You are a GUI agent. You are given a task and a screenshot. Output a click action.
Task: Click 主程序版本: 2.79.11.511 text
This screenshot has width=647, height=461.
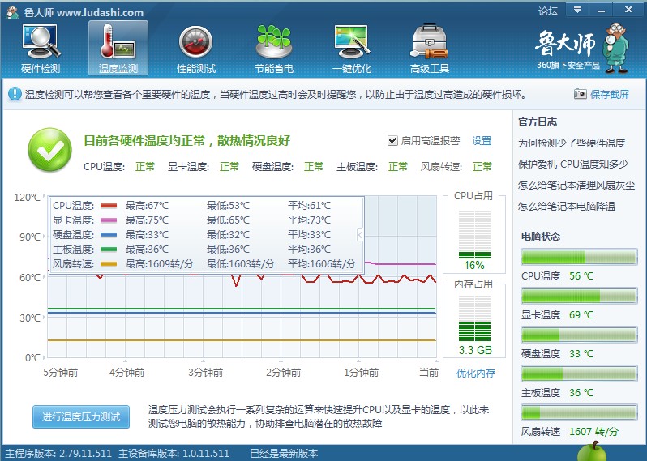click(58, 454)
